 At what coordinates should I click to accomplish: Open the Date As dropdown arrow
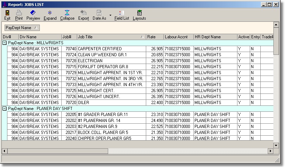coord(110,15)
